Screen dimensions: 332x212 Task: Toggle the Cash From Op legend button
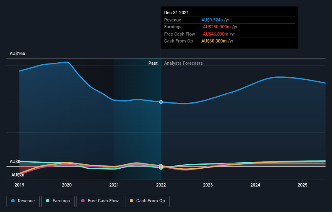[x=147, y=201]
